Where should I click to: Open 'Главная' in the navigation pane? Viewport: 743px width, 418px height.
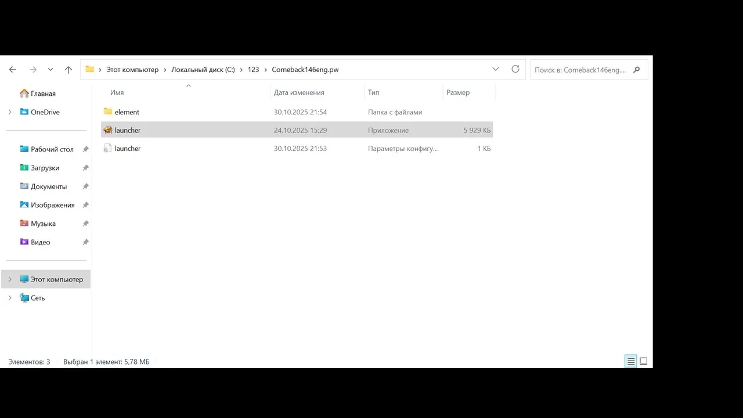point(43,93)
